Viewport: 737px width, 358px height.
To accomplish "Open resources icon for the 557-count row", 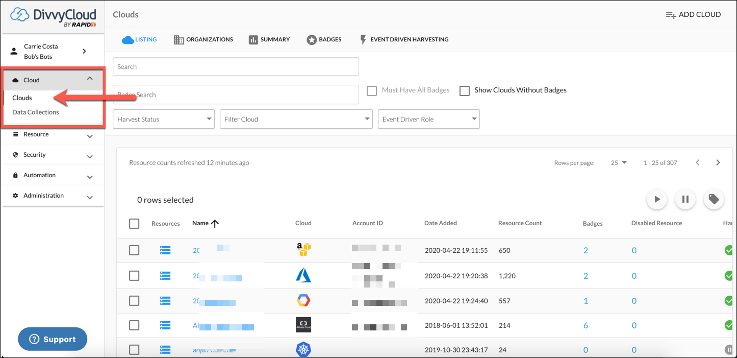I will (x=165, y=301).
